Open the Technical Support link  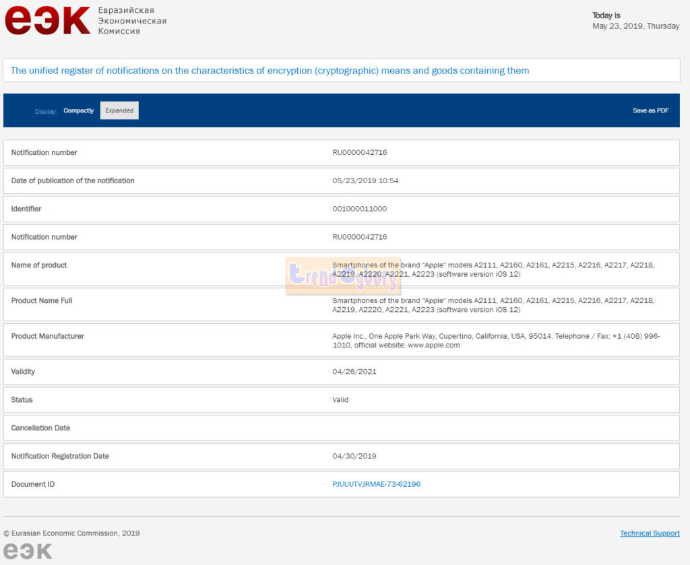pyautogui.click(x=650, y=533)
